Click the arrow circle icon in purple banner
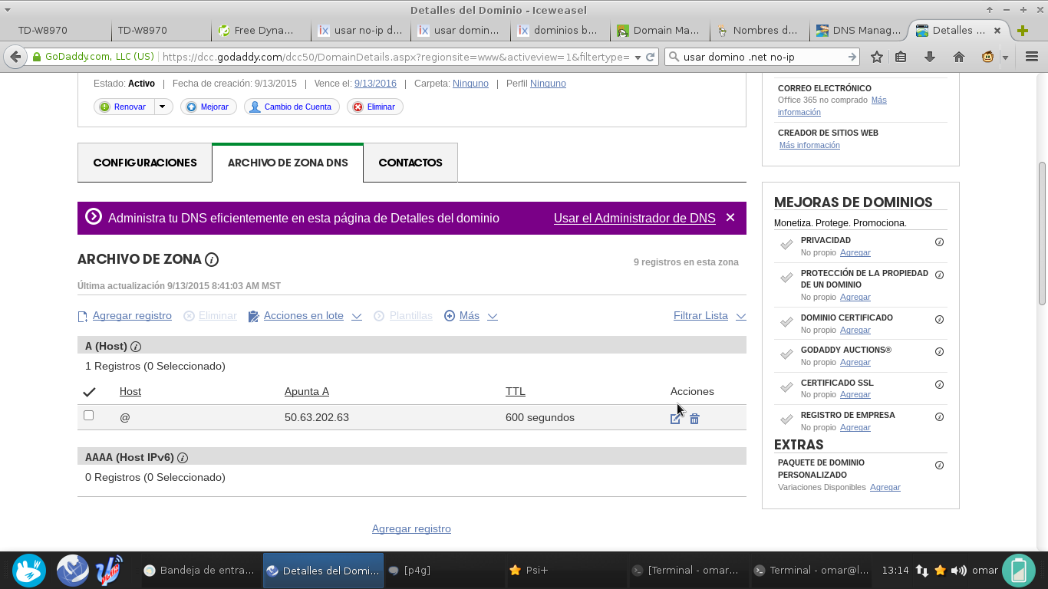The image size is (1048, 589). pyautogui.click(x=94, y=217)
